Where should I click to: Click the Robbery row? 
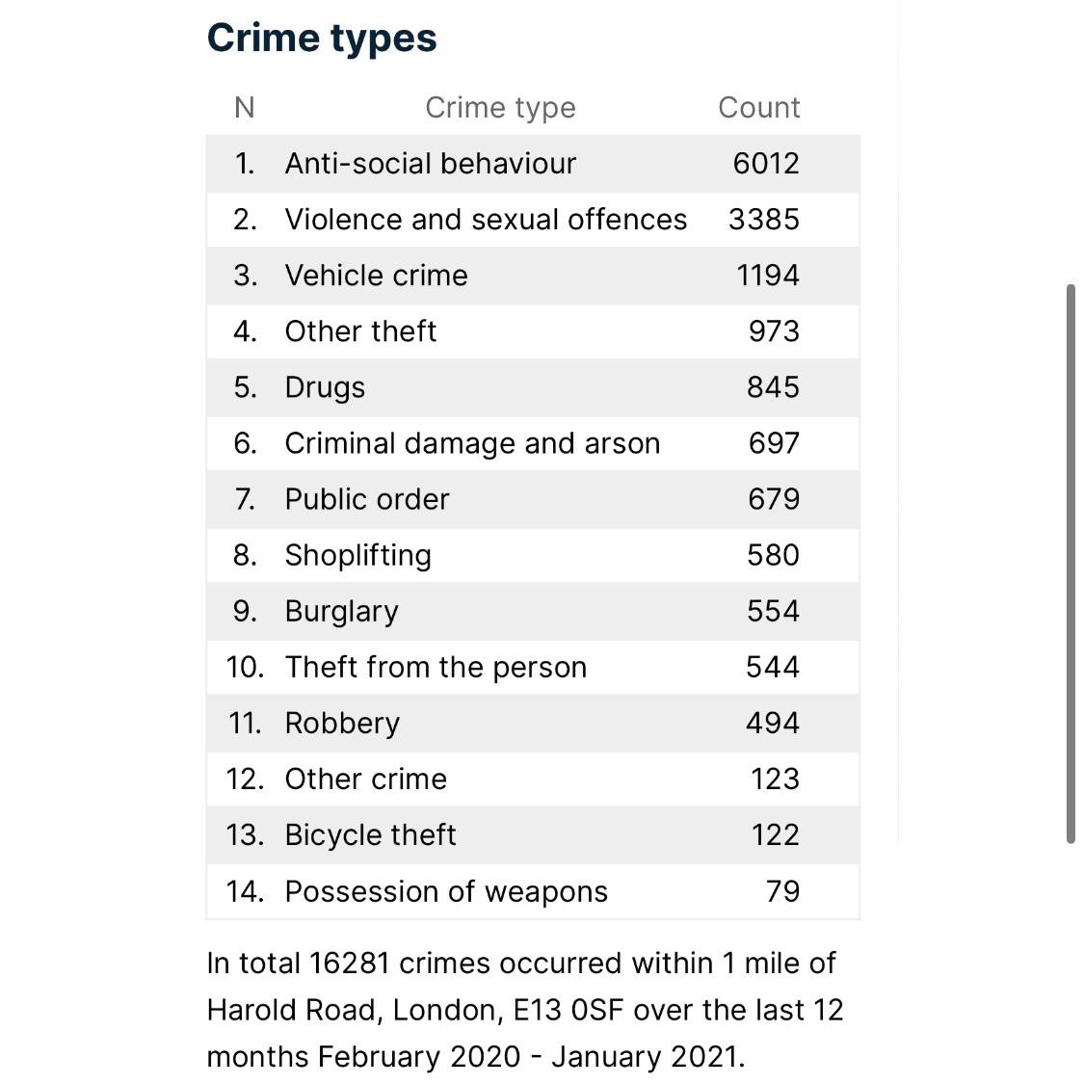(x=342, y=722)
